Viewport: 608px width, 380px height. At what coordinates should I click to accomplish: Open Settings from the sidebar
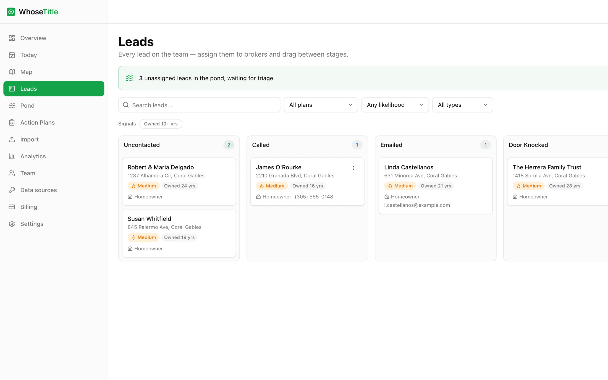coord(54,224)
